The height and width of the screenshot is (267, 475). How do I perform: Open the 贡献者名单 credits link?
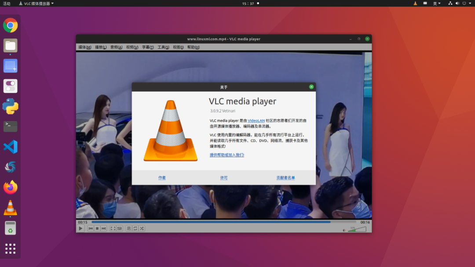click(x=286, y=178)
